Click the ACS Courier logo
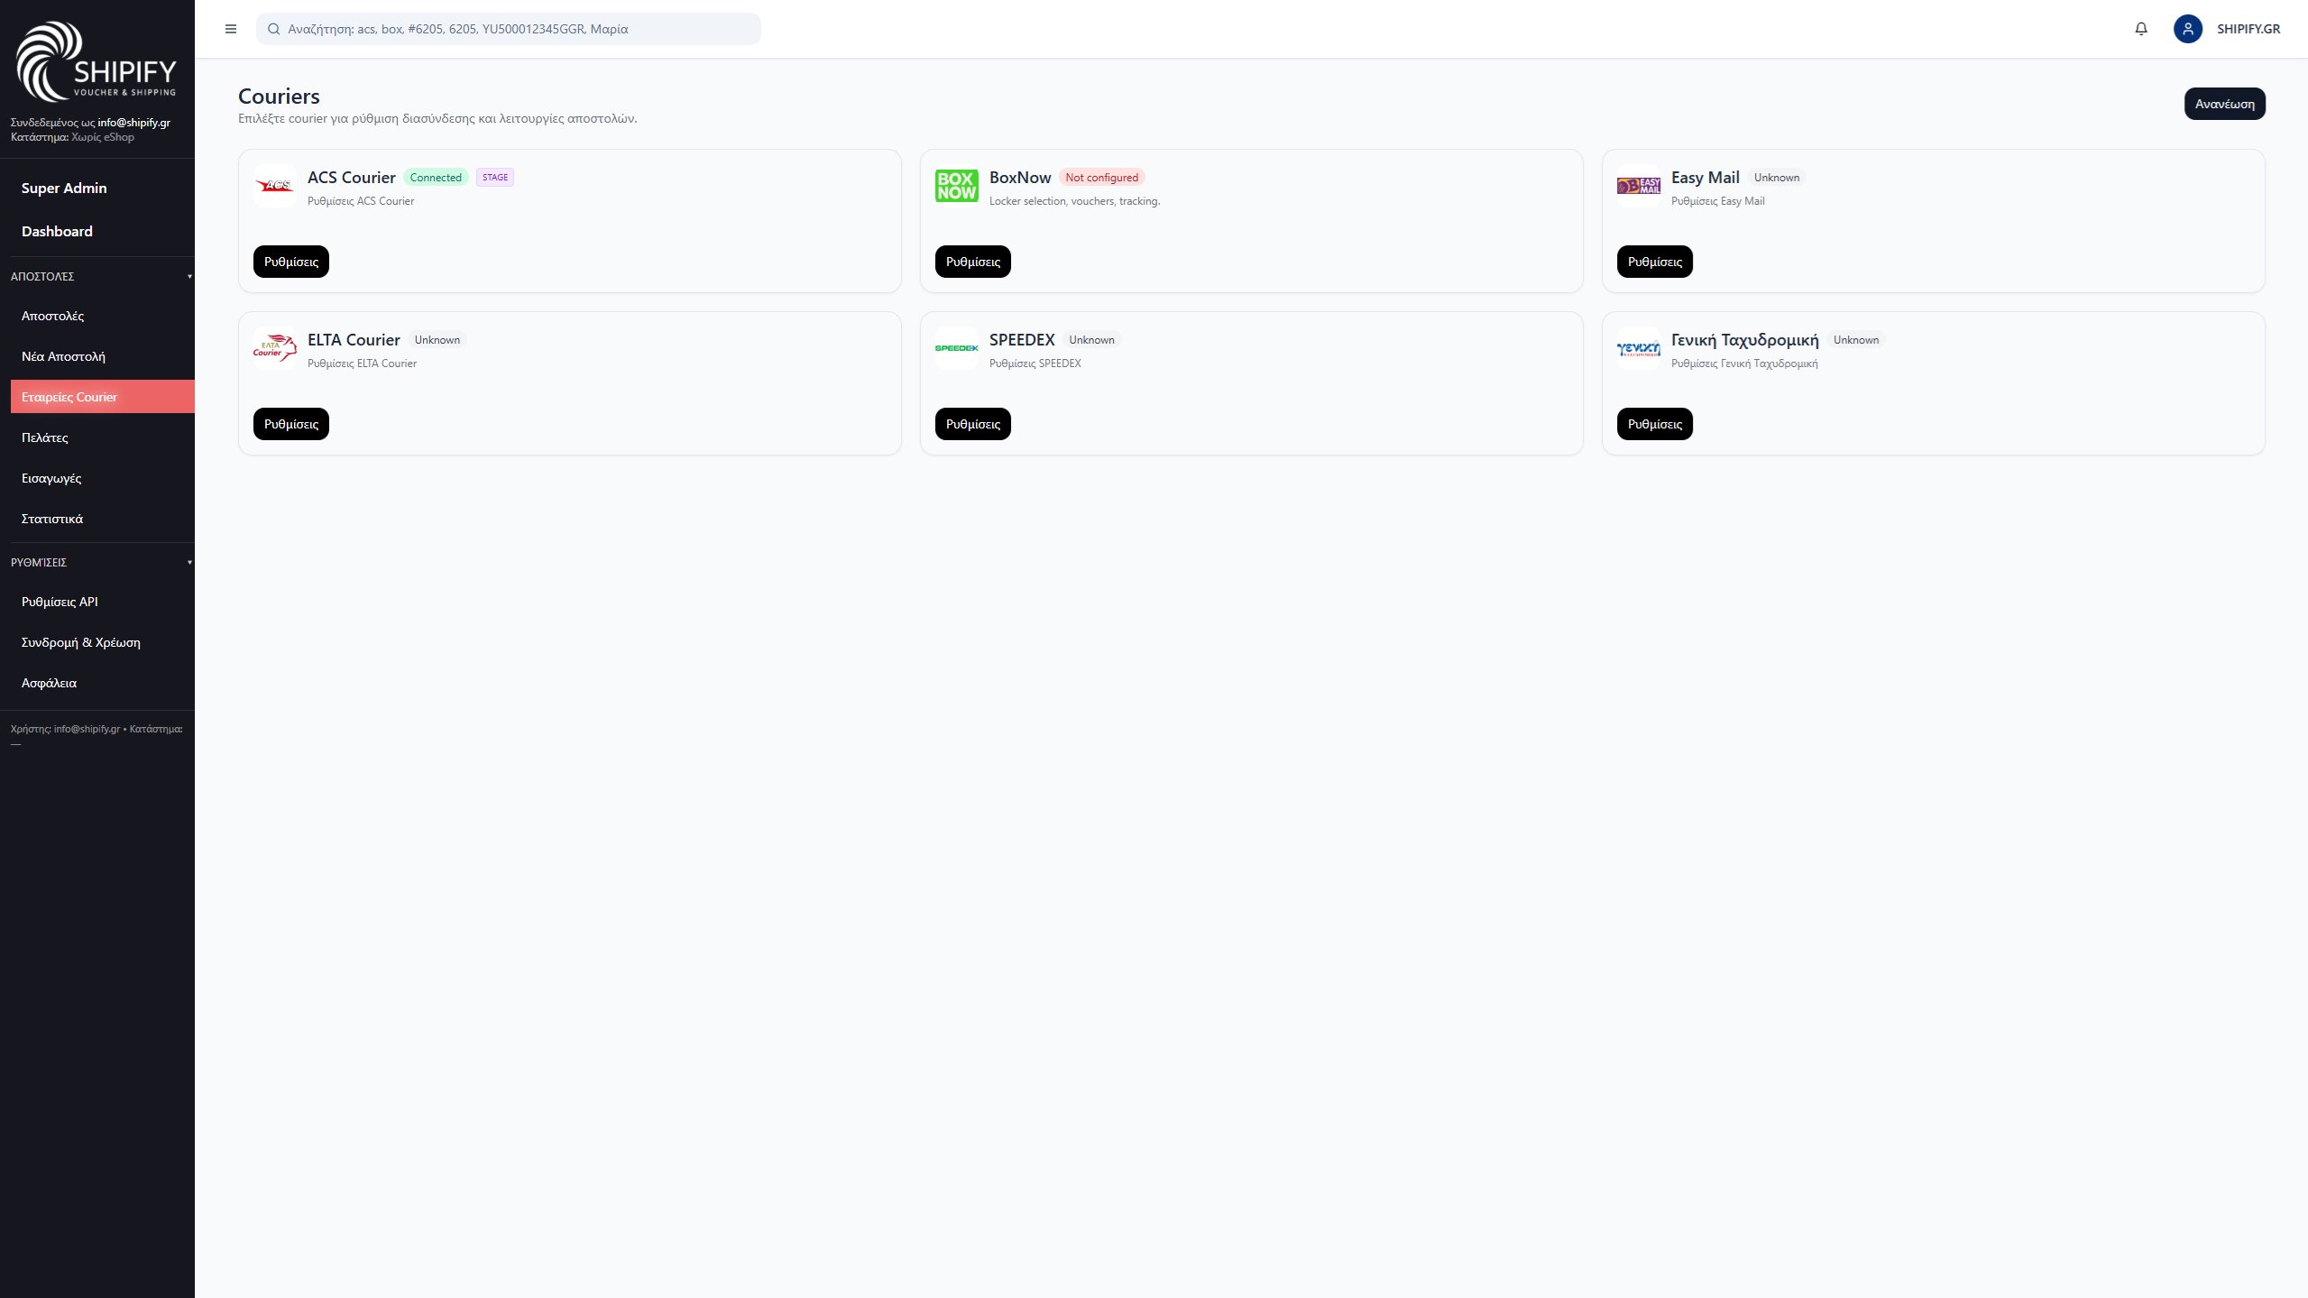This screenshot has width=2308, height=1298. pyautogui.click(x=274, y=186)
